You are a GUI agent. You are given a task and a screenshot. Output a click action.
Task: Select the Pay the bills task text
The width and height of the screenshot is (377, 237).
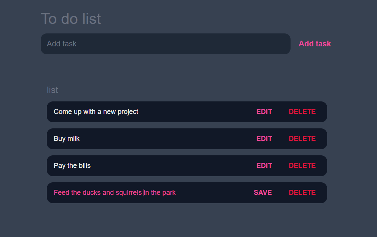[72, 166]
